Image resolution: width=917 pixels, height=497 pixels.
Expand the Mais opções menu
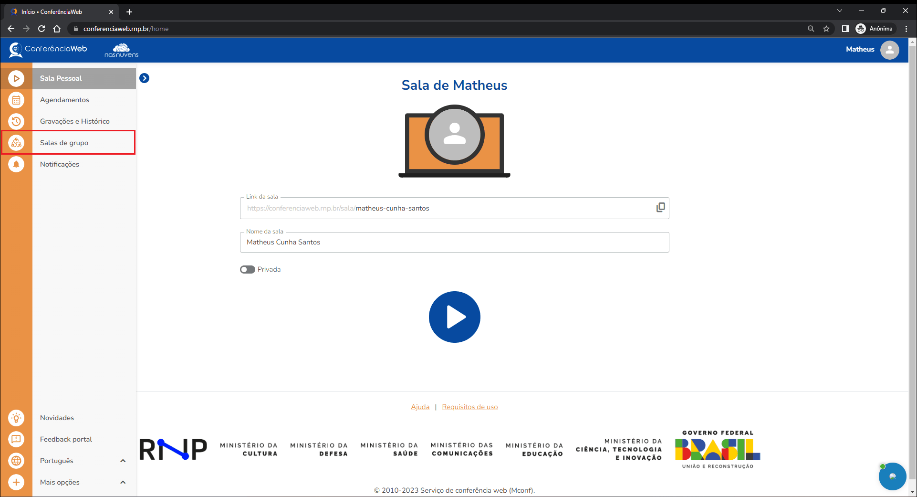click(x=123, y=482)
